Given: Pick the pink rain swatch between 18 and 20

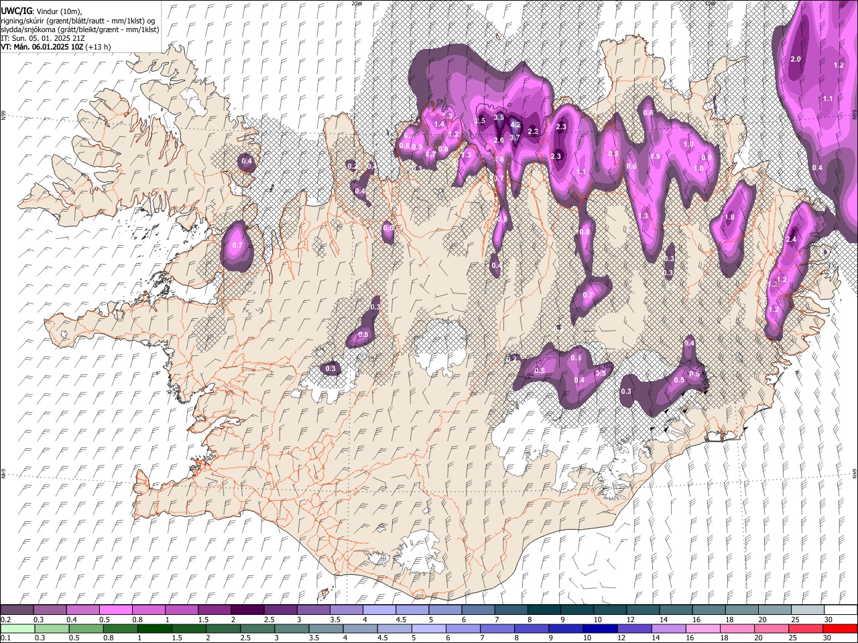Looking at the screenshot, I should tap(737, 628).
